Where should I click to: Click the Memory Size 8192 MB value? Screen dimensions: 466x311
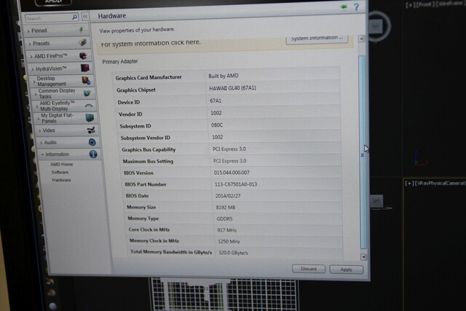(226, 208)
